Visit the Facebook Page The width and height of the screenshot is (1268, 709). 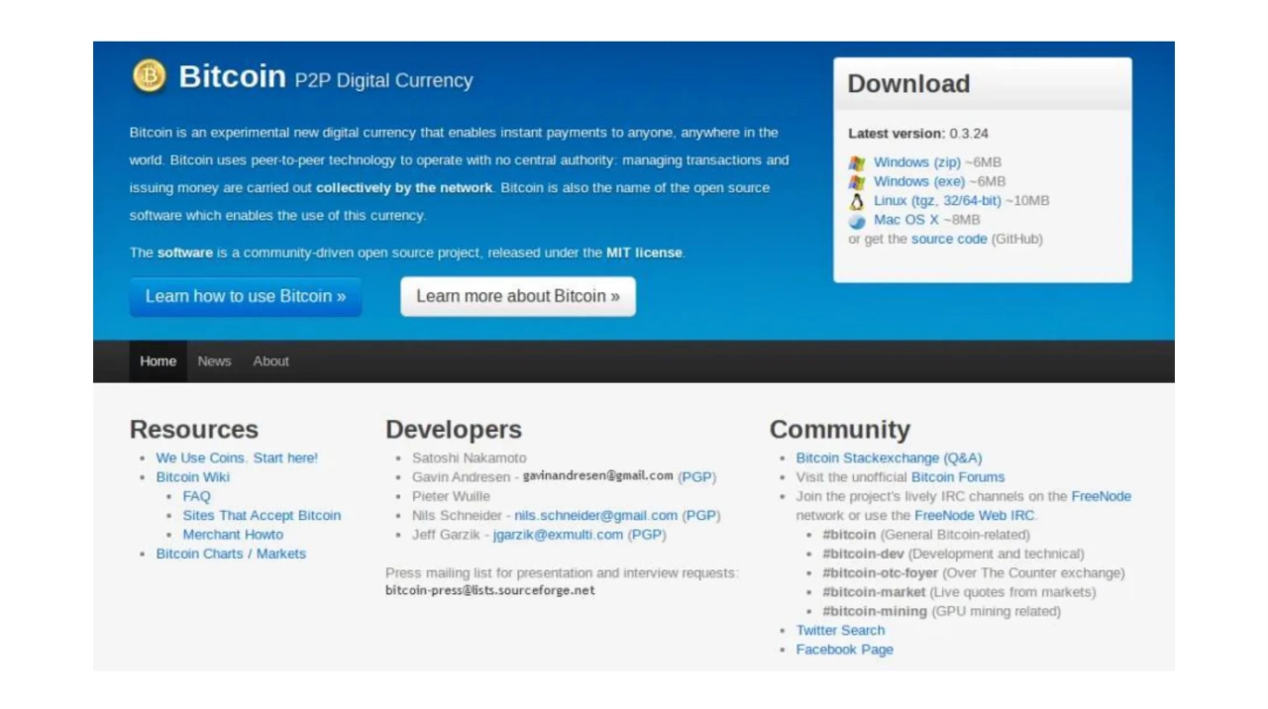(x=844, y=649)
